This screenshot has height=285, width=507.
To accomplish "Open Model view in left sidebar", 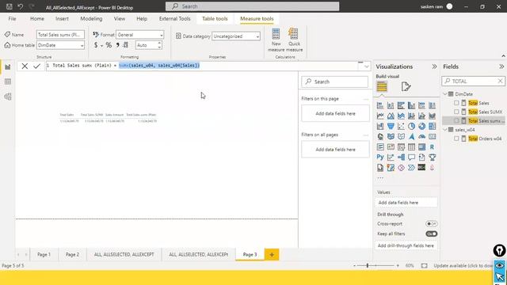I will pyautogui.click(x=8, y=97).
